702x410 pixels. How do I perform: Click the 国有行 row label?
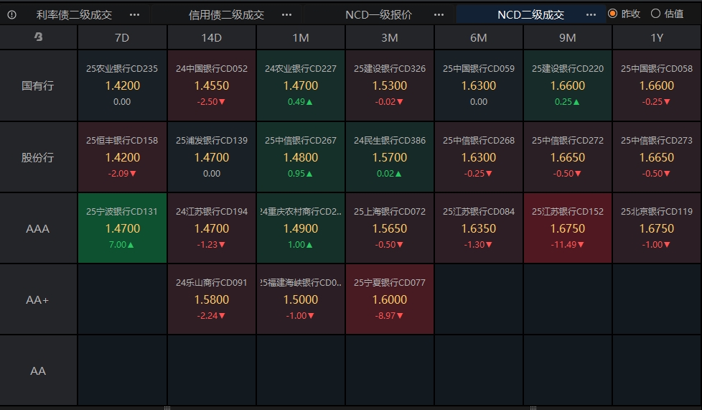[x=38, y=85]
